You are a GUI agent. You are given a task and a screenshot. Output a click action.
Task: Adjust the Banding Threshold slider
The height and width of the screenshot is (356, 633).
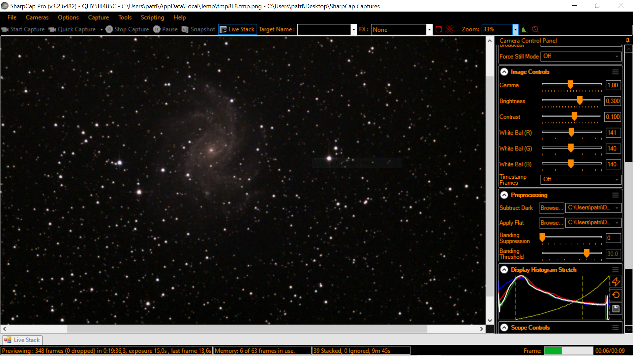[x=587, y=253]
